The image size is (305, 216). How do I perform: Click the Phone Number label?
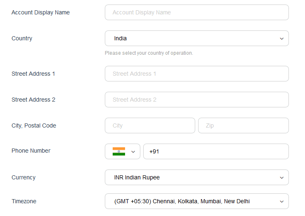pyautogui.click(x=31, y=151)
